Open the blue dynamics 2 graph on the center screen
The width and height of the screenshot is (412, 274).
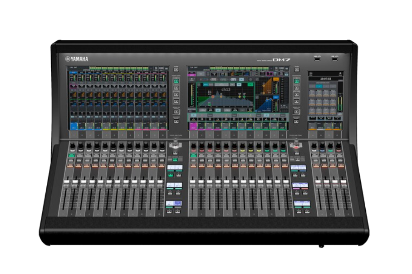[264, 104]
